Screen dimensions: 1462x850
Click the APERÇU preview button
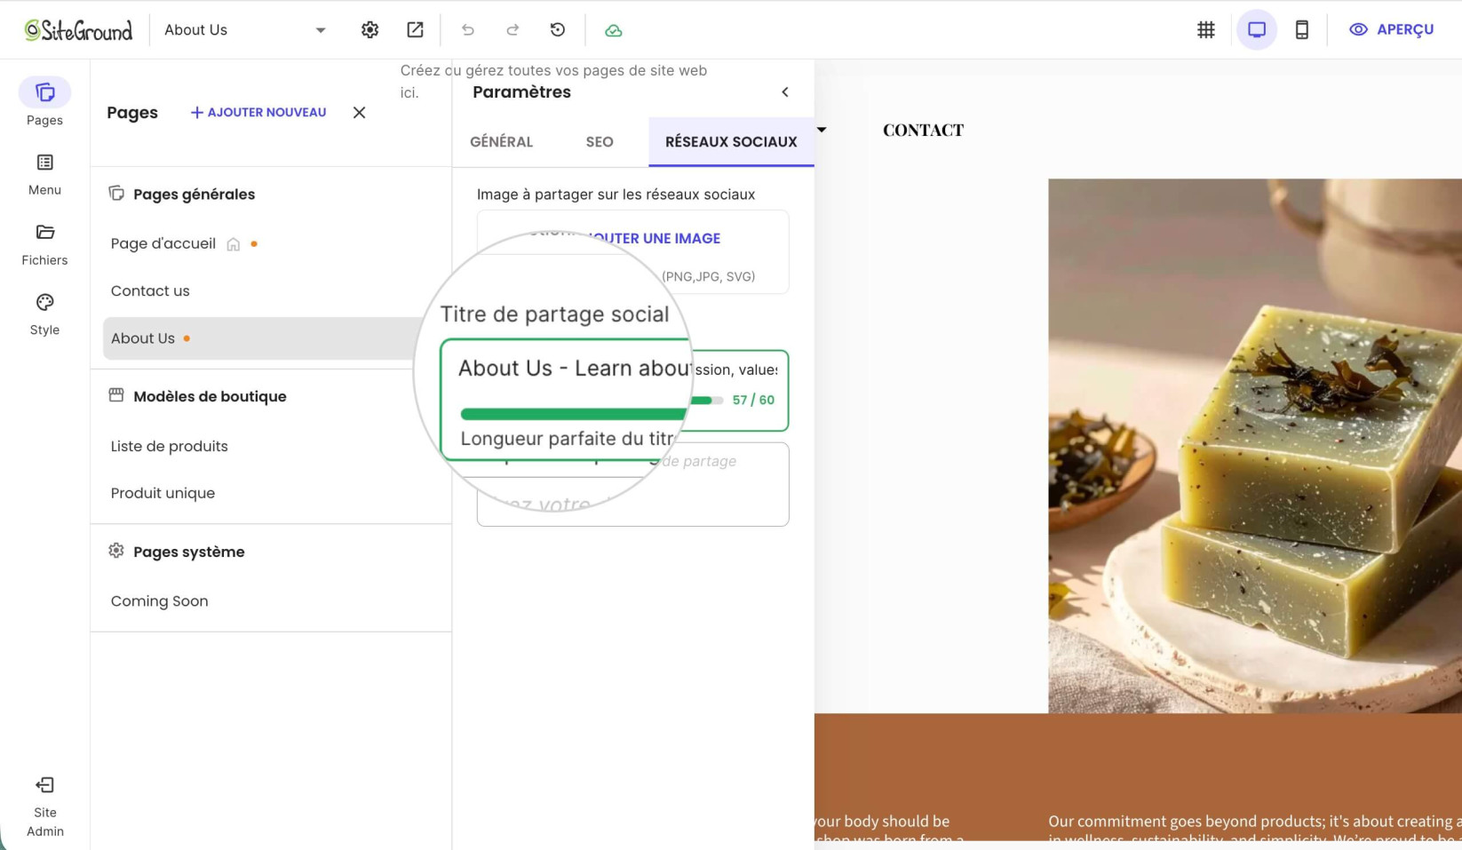tap(1391, 30)
